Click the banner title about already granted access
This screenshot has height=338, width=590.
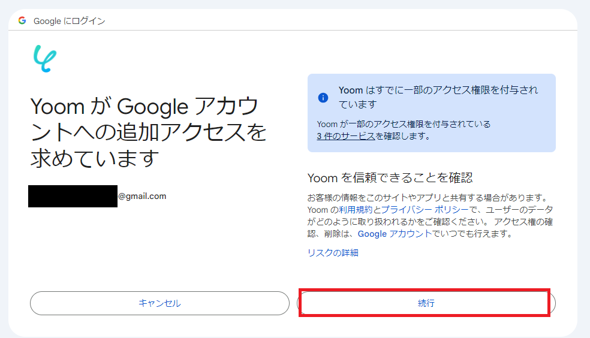coord(438,97)
